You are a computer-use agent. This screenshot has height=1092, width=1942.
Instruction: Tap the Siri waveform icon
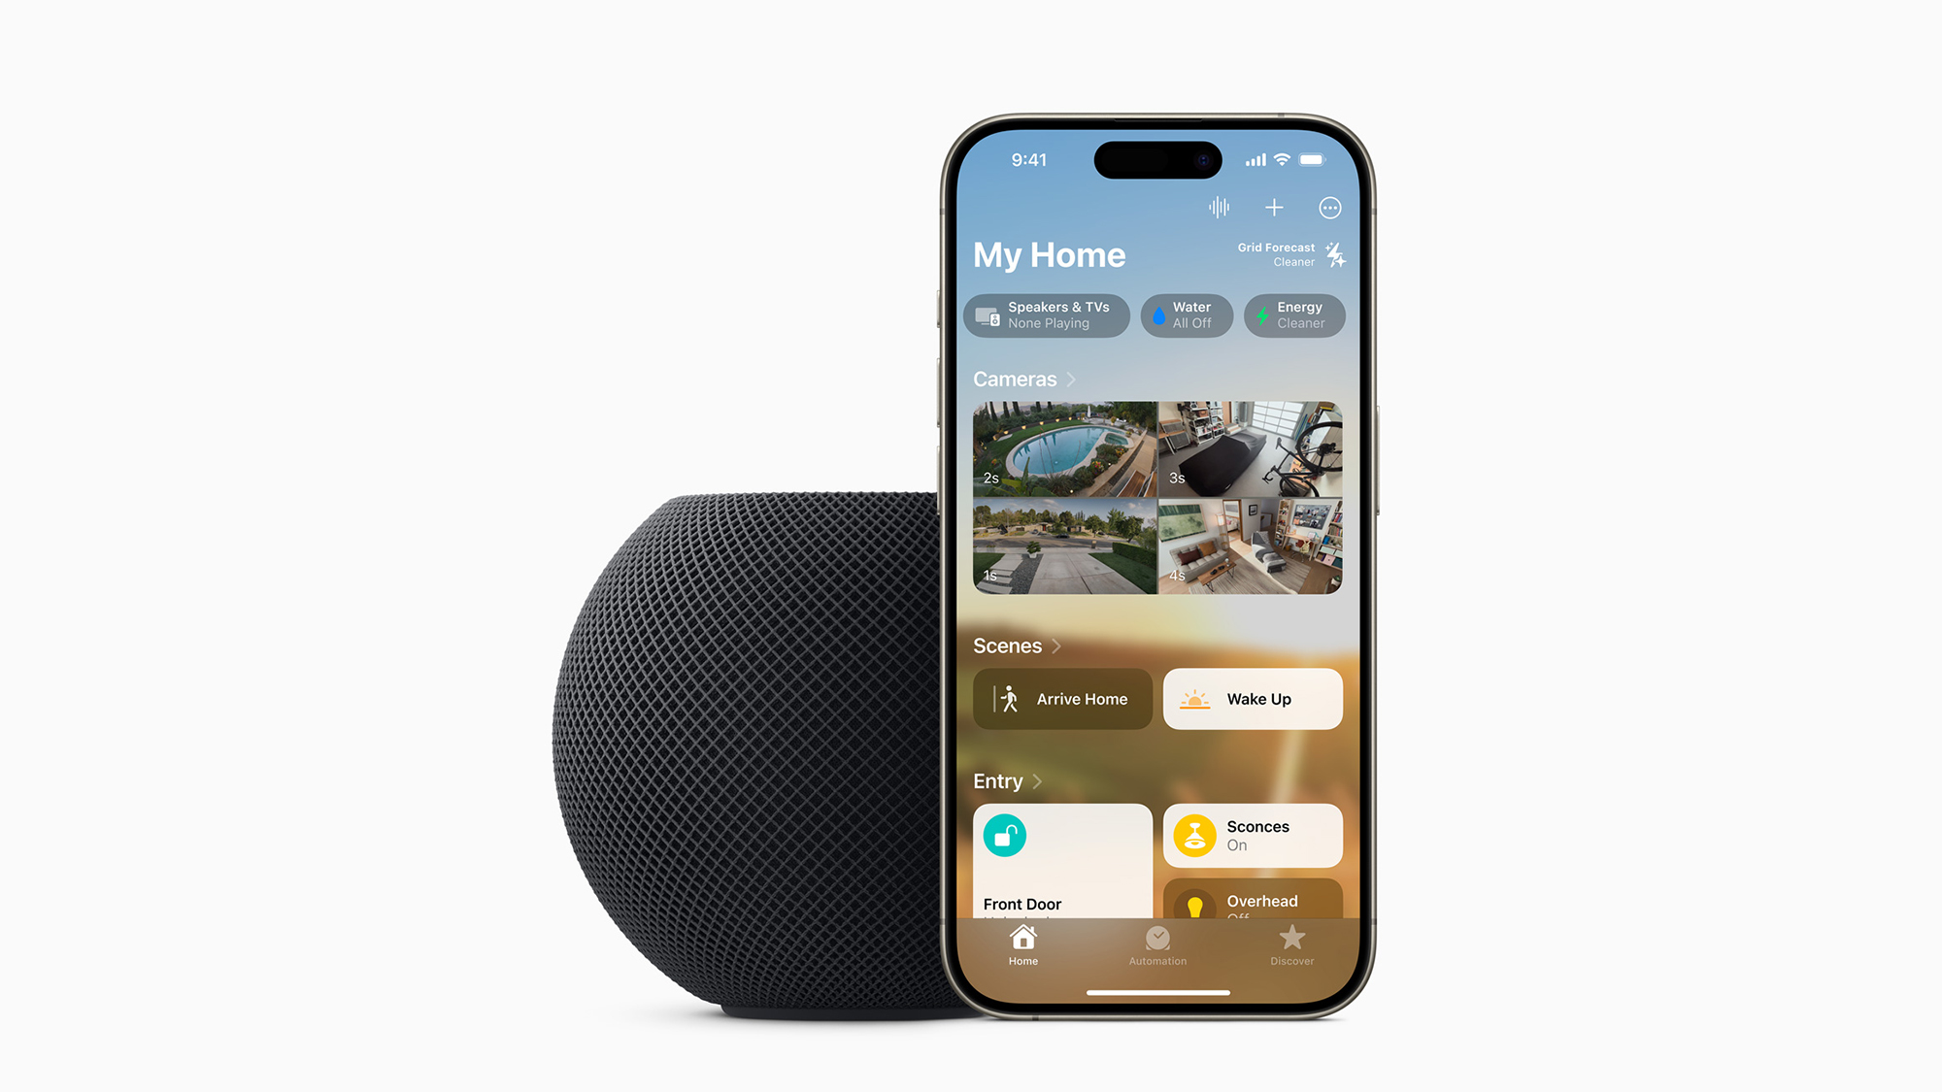pyautogui.click(x=1219, y=207)
